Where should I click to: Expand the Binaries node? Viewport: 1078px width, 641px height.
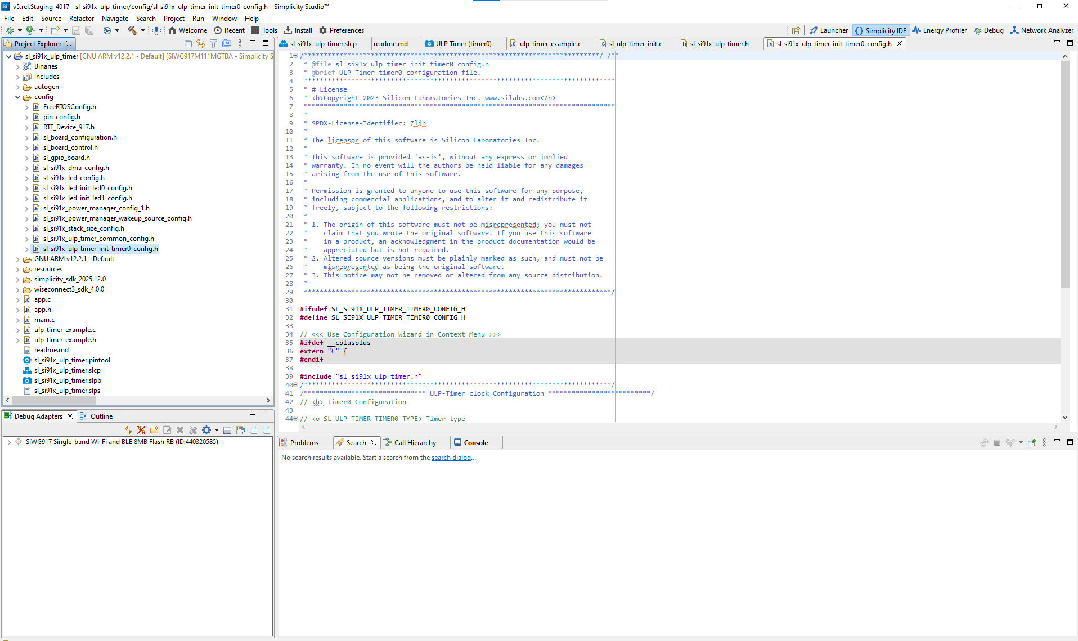pos(17,66)
